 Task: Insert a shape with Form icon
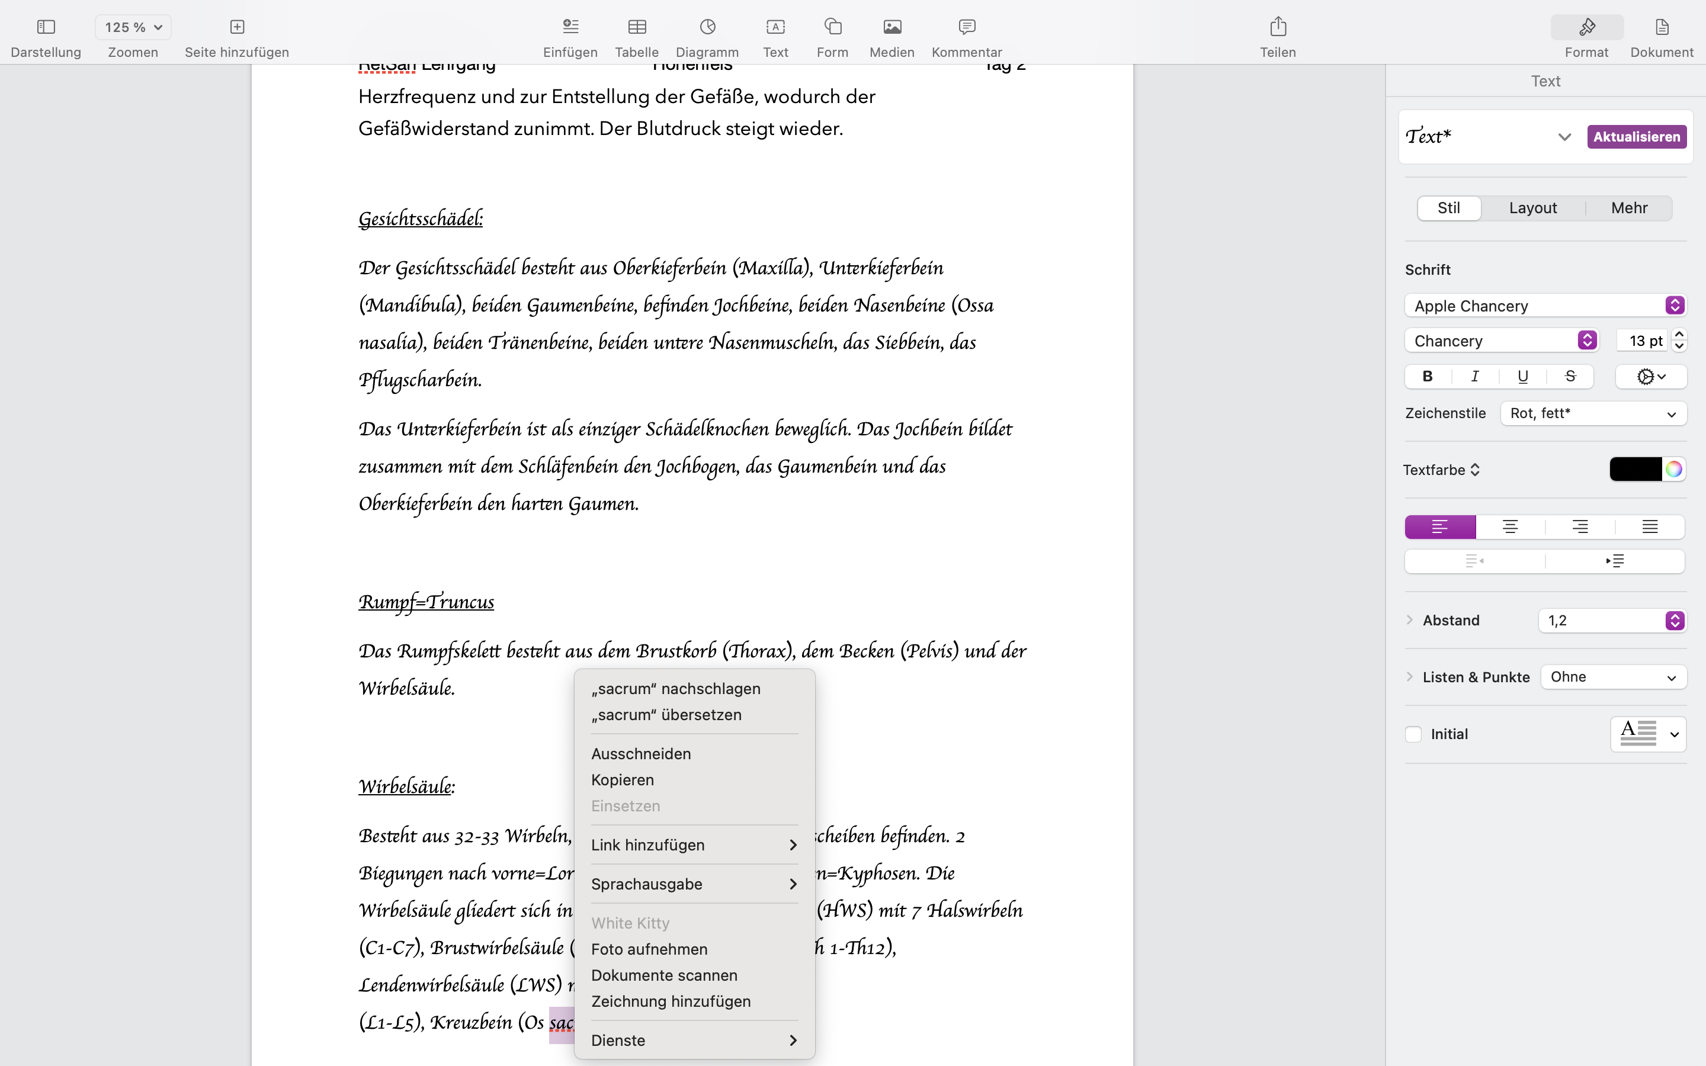832,27
